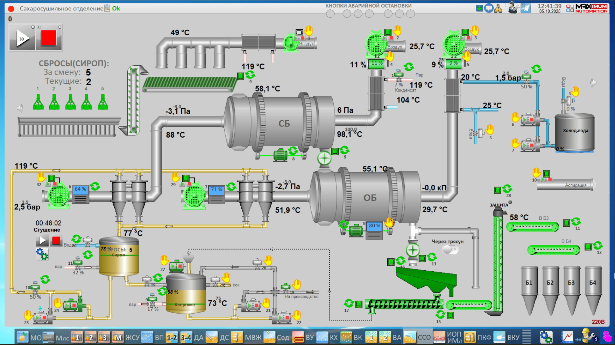615x345 pixels.
Task: Open the chat message bubble icon
Action: click(489, 8)
